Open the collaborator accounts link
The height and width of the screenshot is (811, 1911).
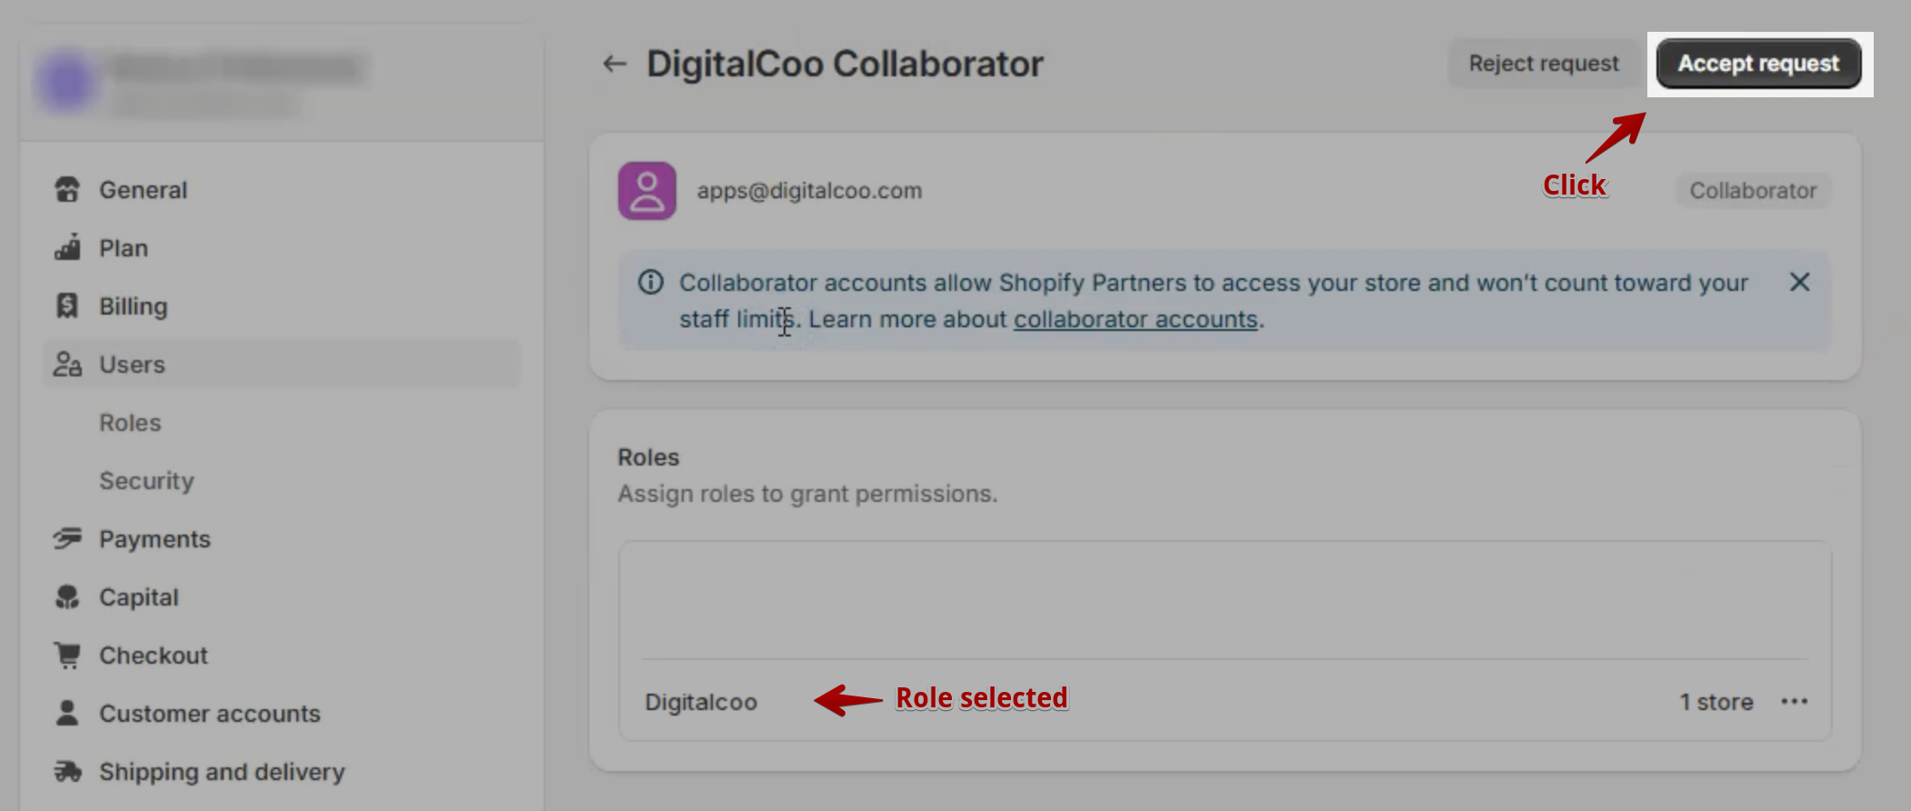1136,319
